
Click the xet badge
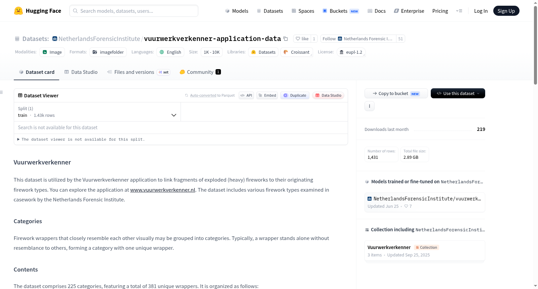click(164, 72)
